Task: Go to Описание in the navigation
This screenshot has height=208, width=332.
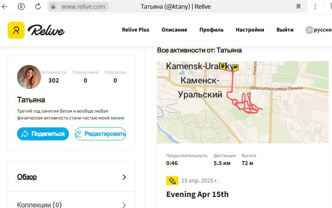Action: coord(174,30)
